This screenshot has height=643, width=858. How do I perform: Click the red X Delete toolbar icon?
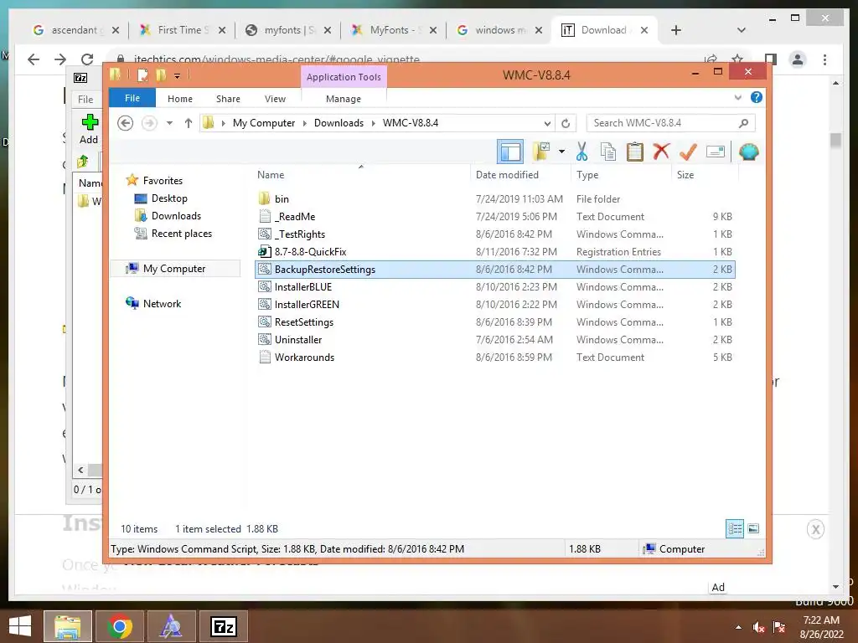pos(661,152)
